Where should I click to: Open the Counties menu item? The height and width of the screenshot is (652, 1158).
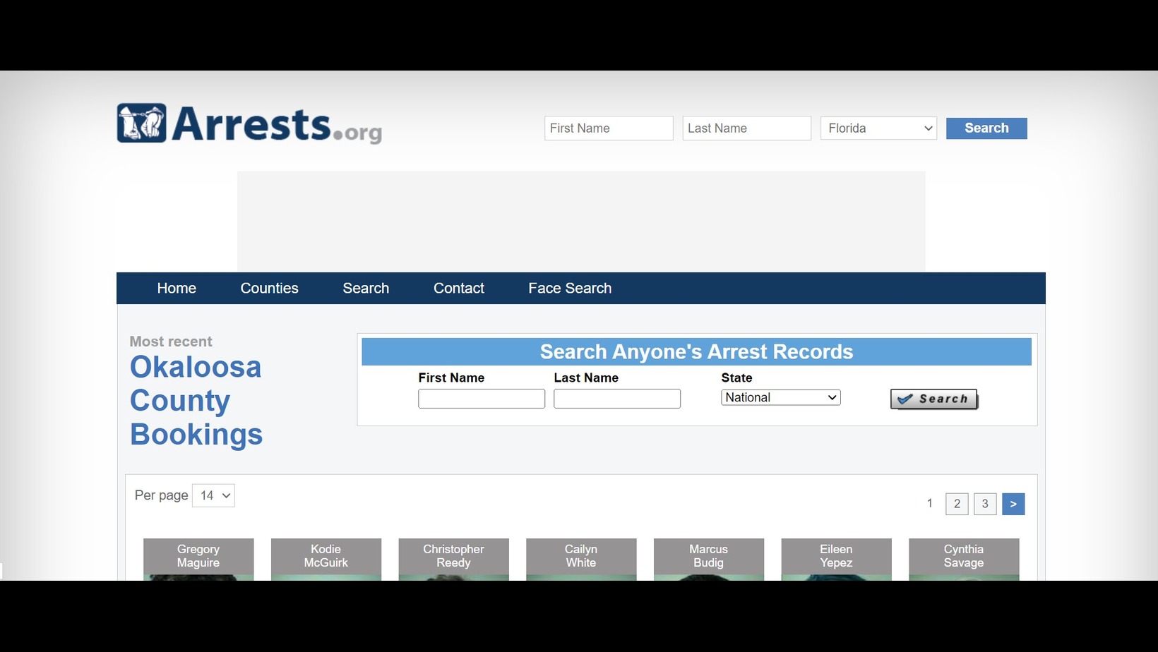[x=269, y=289]
